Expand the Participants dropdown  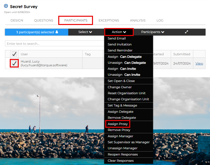coord(152,32)
